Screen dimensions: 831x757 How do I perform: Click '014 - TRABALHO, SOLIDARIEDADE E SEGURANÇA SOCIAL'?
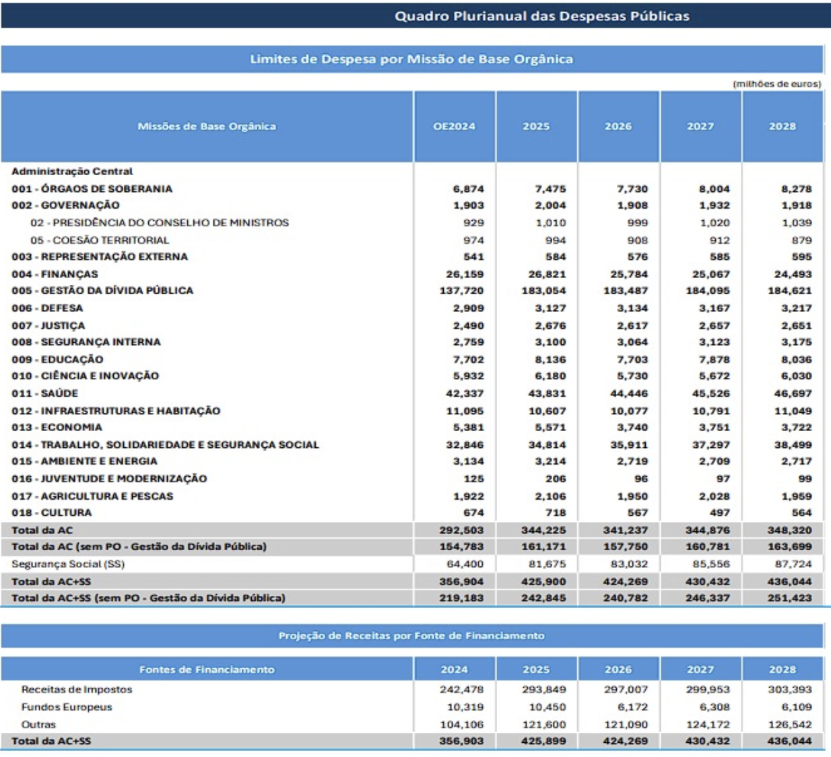pos(165,445)
